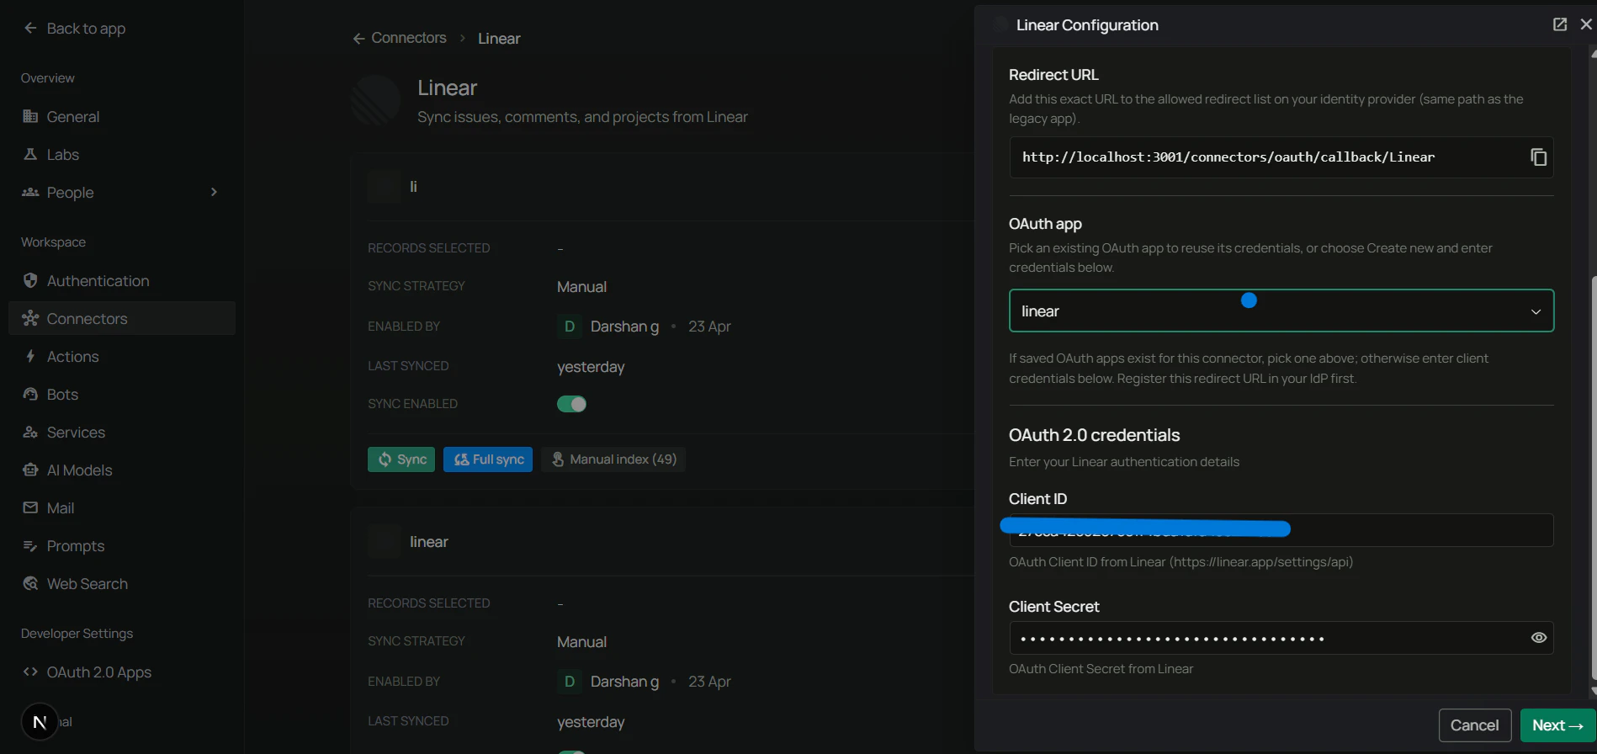This screenshot has width=1597, height=754.
Task: Click the 'linear' connector instance name
Action: coord(429,542)
